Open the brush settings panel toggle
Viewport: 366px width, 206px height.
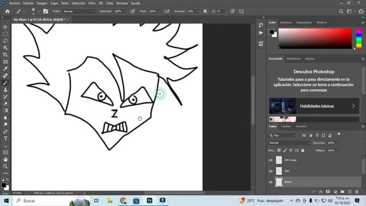(x=46, y=11)
